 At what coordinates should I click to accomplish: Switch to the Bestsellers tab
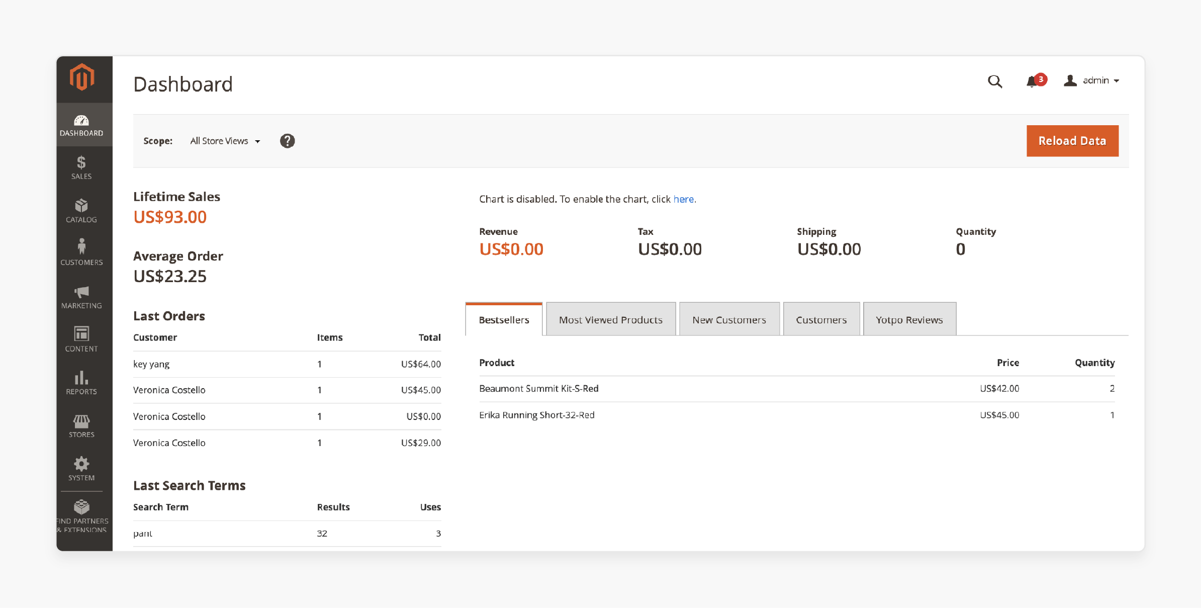504,319
